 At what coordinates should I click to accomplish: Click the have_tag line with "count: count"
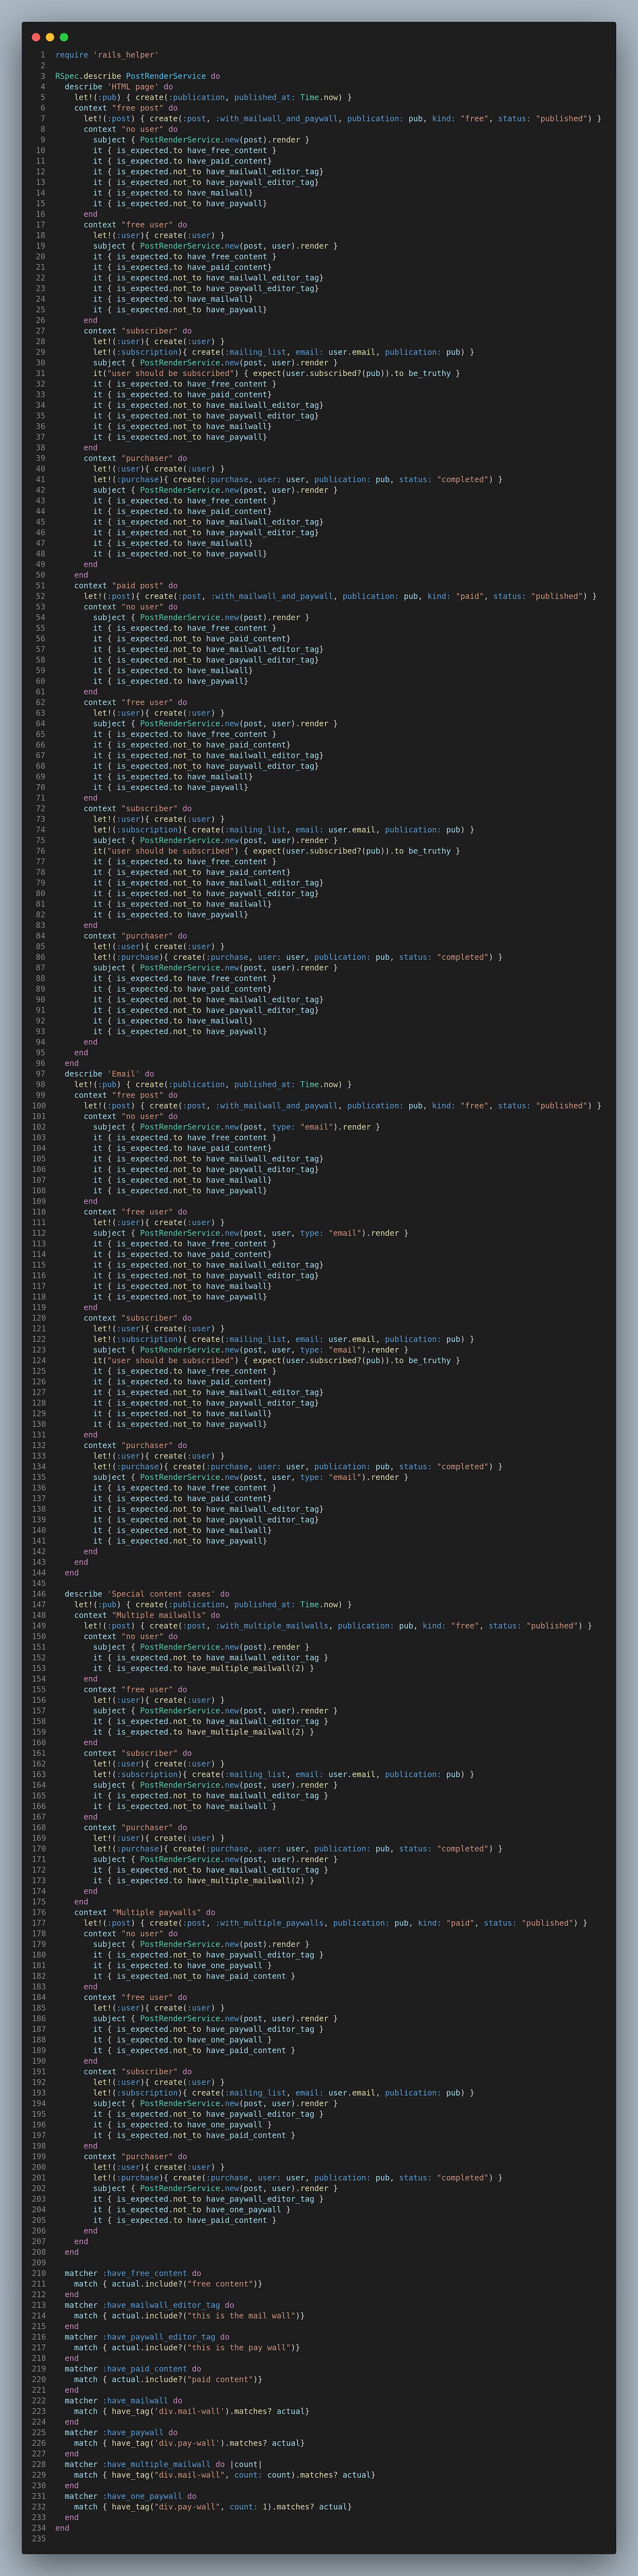tap(224, 2475)
